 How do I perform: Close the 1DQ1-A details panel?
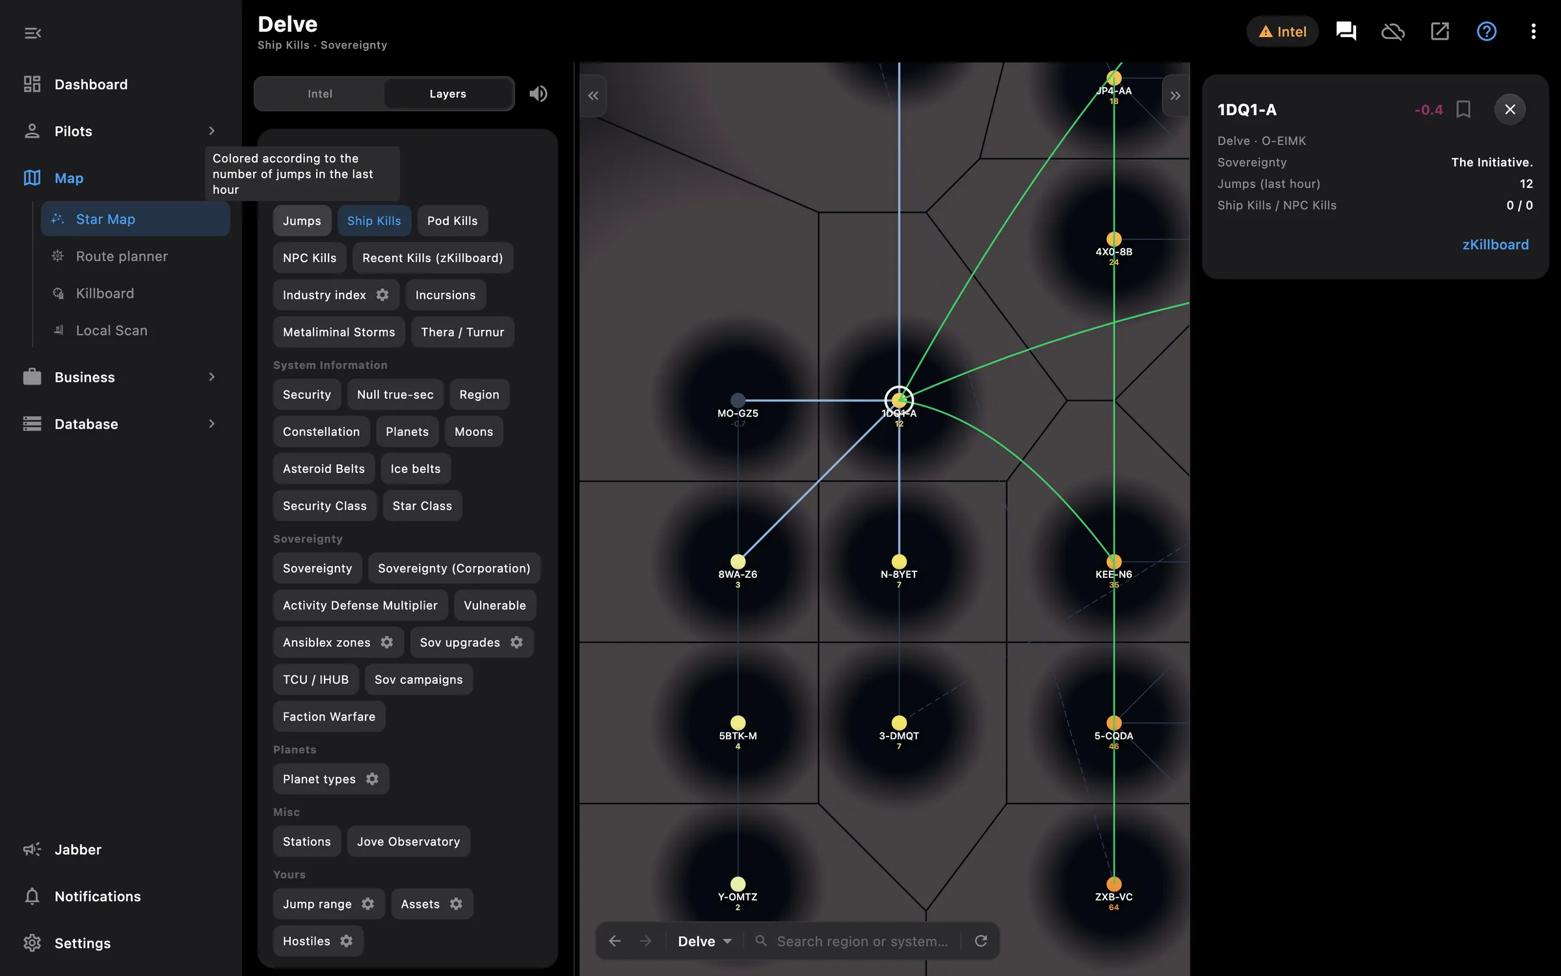(x=1510, y=109)
